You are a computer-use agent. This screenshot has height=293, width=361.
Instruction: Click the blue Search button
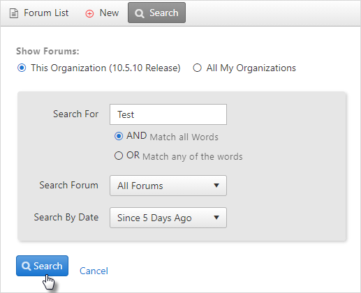tap(42, 266)
